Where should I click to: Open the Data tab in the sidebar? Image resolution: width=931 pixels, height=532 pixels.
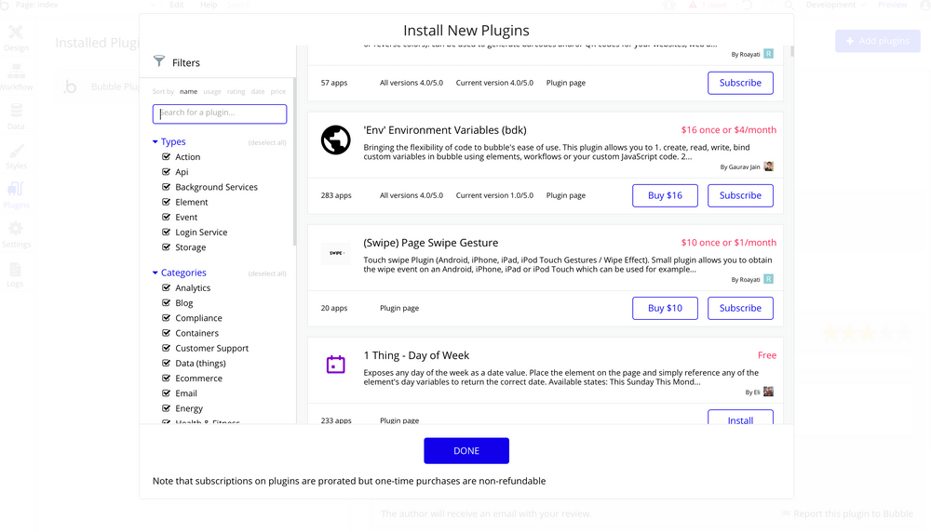tap(16, 117)
